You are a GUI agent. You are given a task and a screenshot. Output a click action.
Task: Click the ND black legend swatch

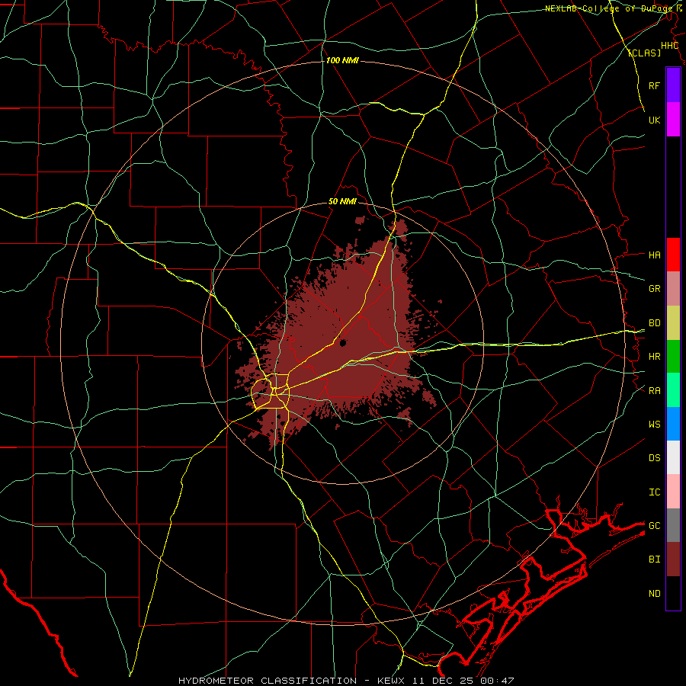click(x=673, y=593)
